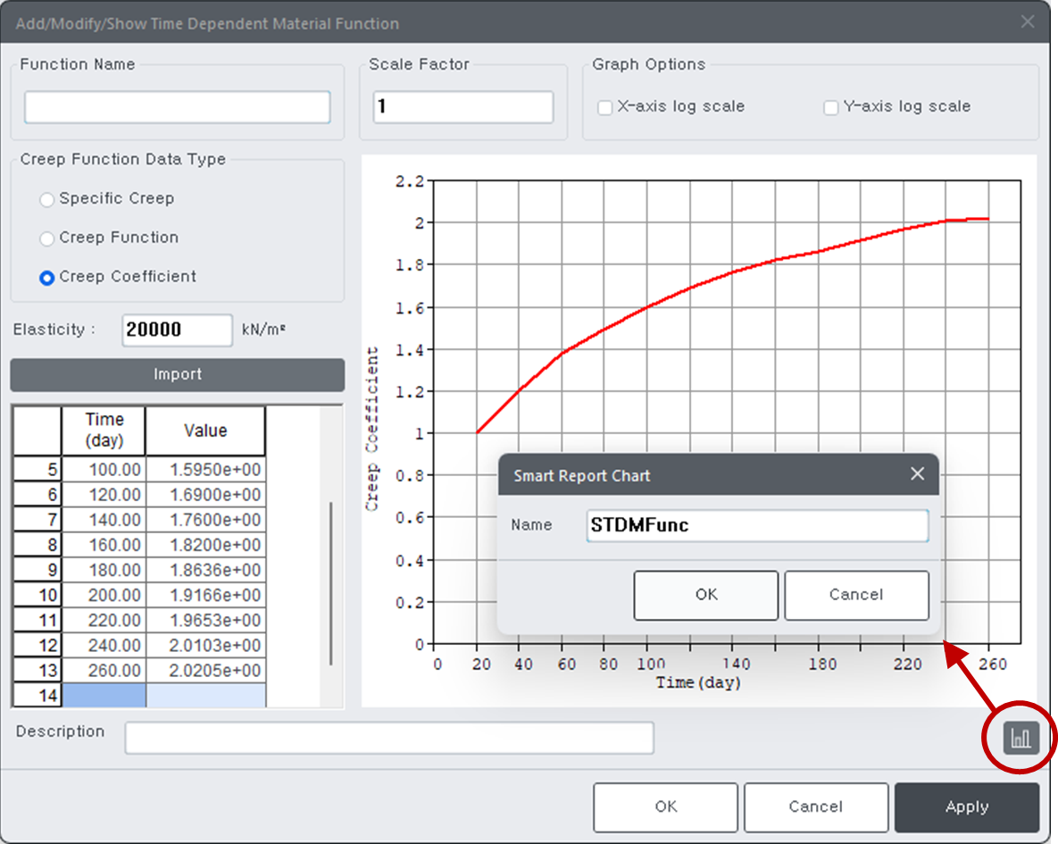Screen dimensions: 1058x844
Task: Select the time cell 100.00
Action: pos(104,469)
